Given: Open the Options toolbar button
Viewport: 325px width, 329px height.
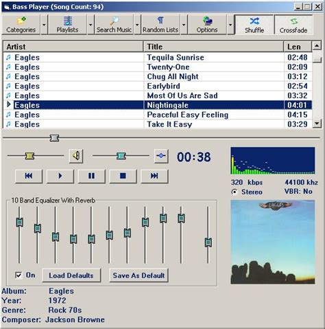Looking at the screenshot, I should coord(207,25).
